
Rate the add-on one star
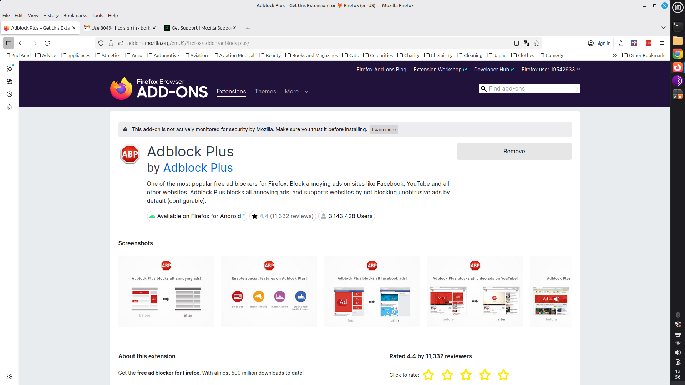tap(428, 375)
